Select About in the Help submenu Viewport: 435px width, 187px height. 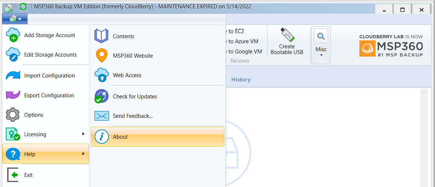tap(157, 137)
